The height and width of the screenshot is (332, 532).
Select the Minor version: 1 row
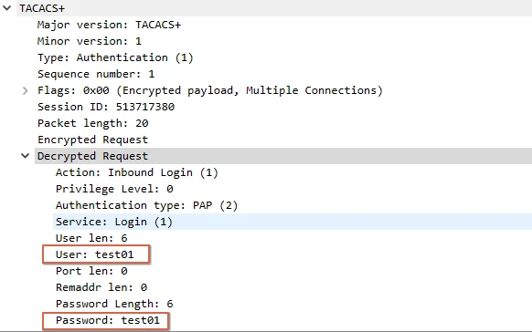pyautogui.click(x=90, y=41)
